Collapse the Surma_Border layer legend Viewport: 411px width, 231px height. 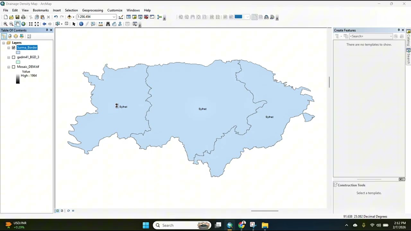pyautogui.click(x=9, y=48)
